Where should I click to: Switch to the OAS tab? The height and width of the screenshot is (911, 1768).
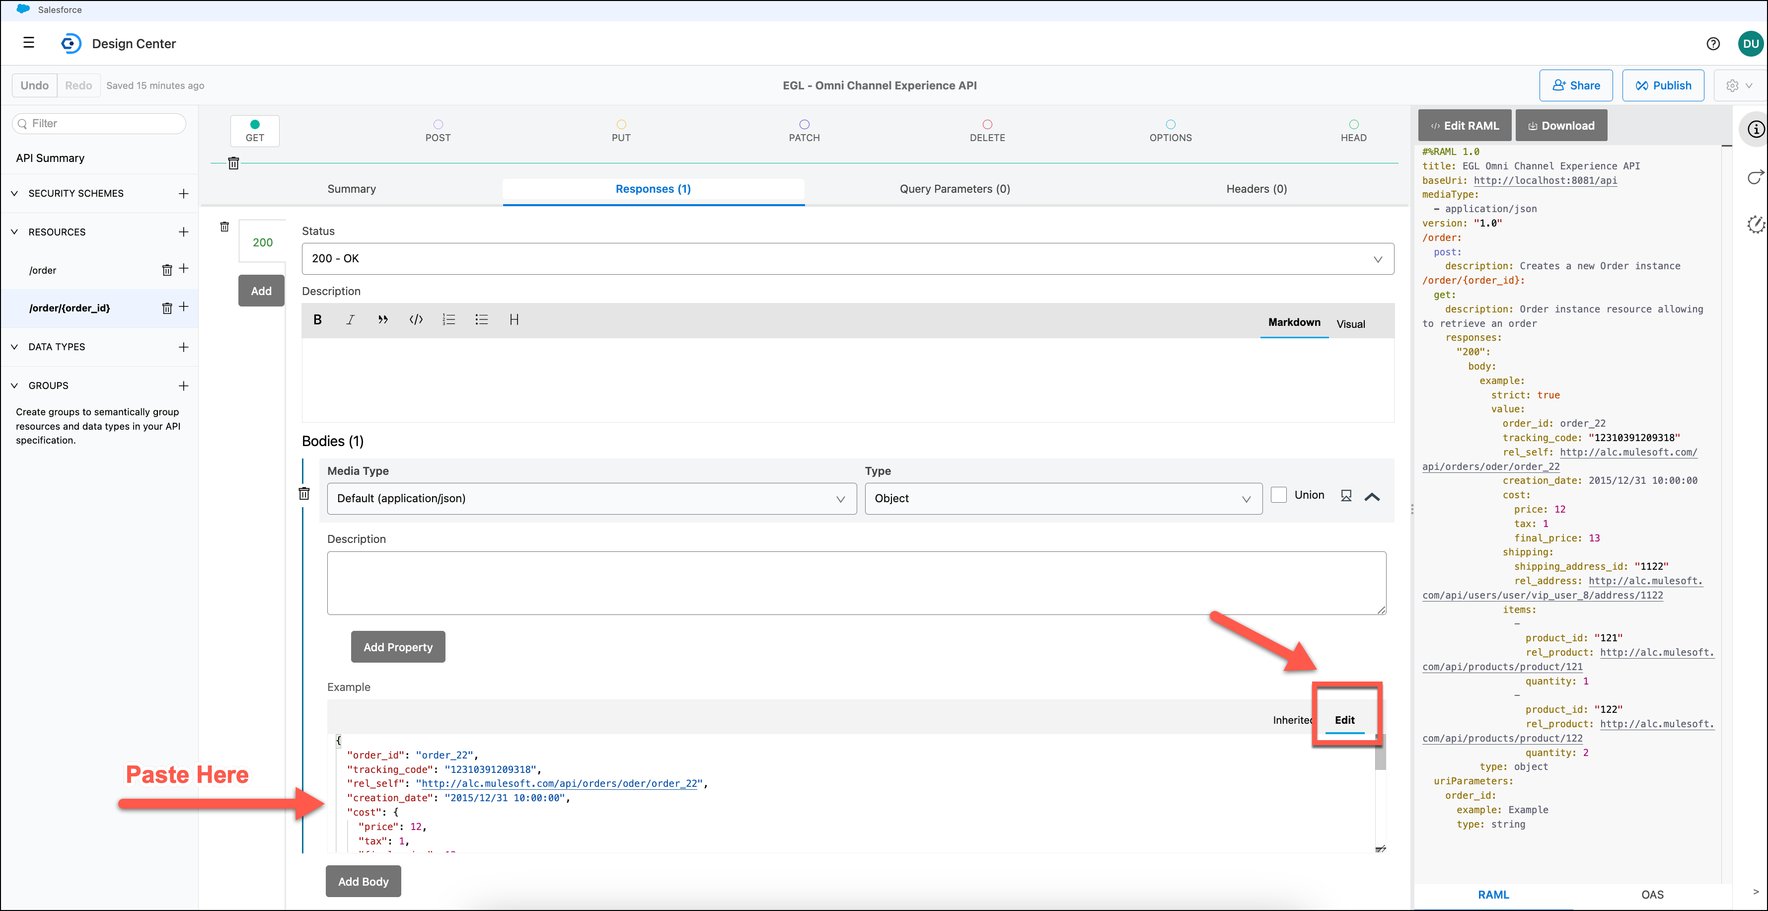(x=1652, y=895)
